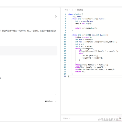Click the 'while(i<=mid&&j<=r){' line

tap(84, 49)
